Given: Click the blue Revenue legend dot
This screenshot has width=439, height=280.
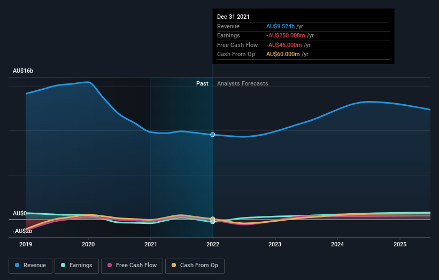Looking at the screenshot, I should pos(17,265).
